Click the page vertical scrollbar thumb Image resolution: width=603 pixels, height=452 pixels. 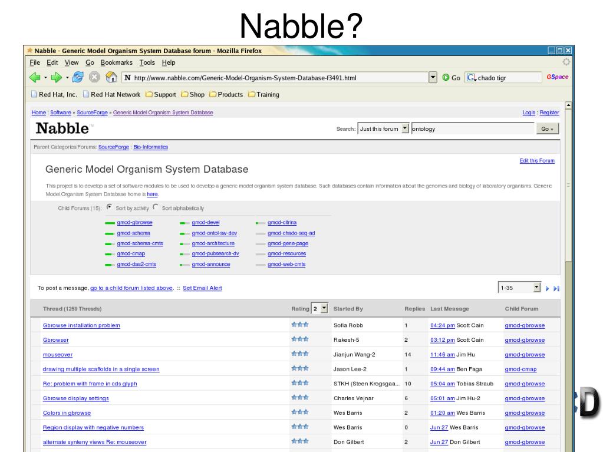coord(568,185)
